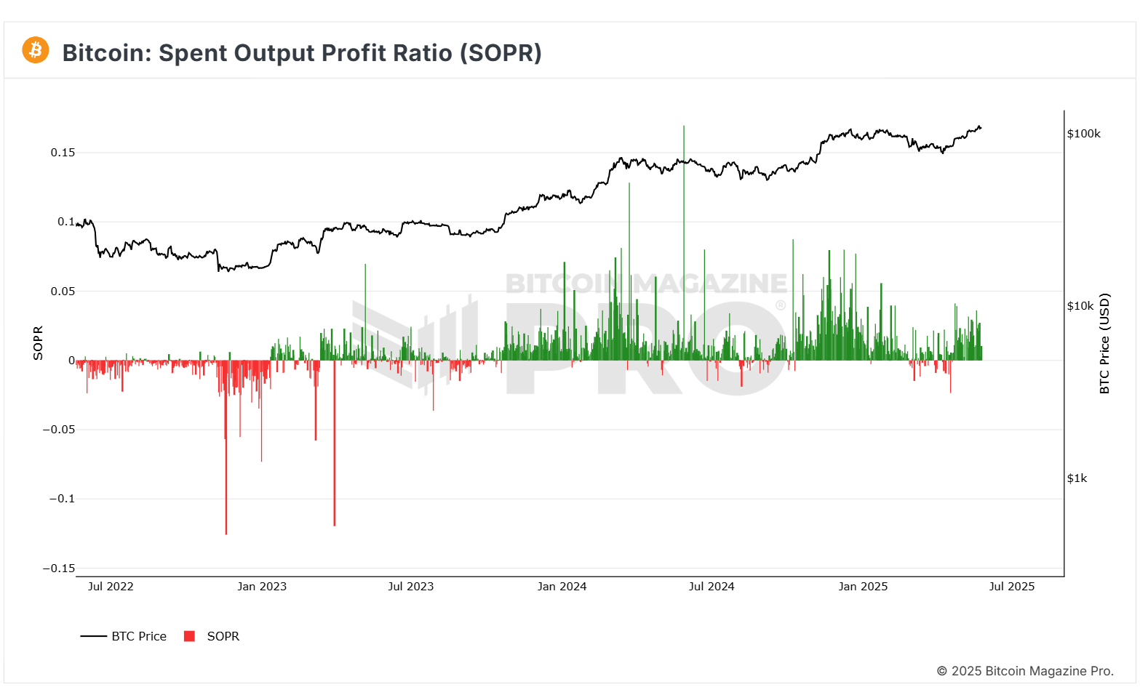Click the vertical SOPR axis title

[38, 343]
